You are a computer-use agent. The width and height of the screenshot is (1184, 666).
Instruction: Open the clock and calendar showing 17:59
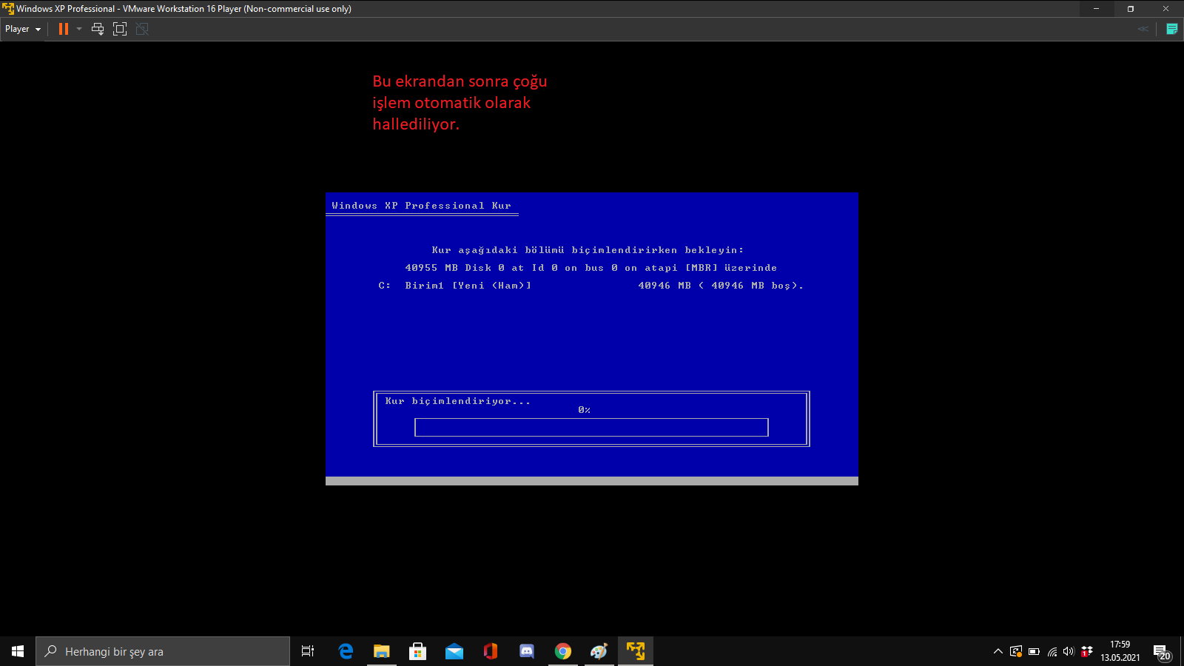pos(1120,651)
